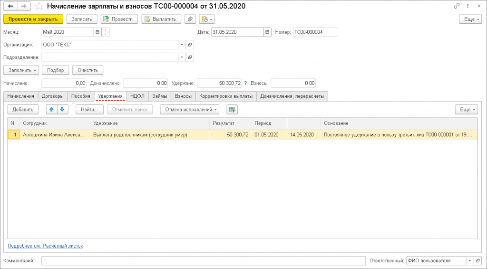
Task: Switch to the Начисления tab
Action: tap(21, 96)
